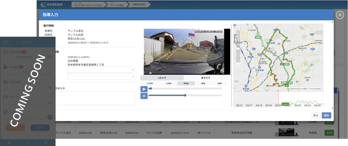Click 2026/03/11 11:00:41 event time text

[x=79, y=57]
